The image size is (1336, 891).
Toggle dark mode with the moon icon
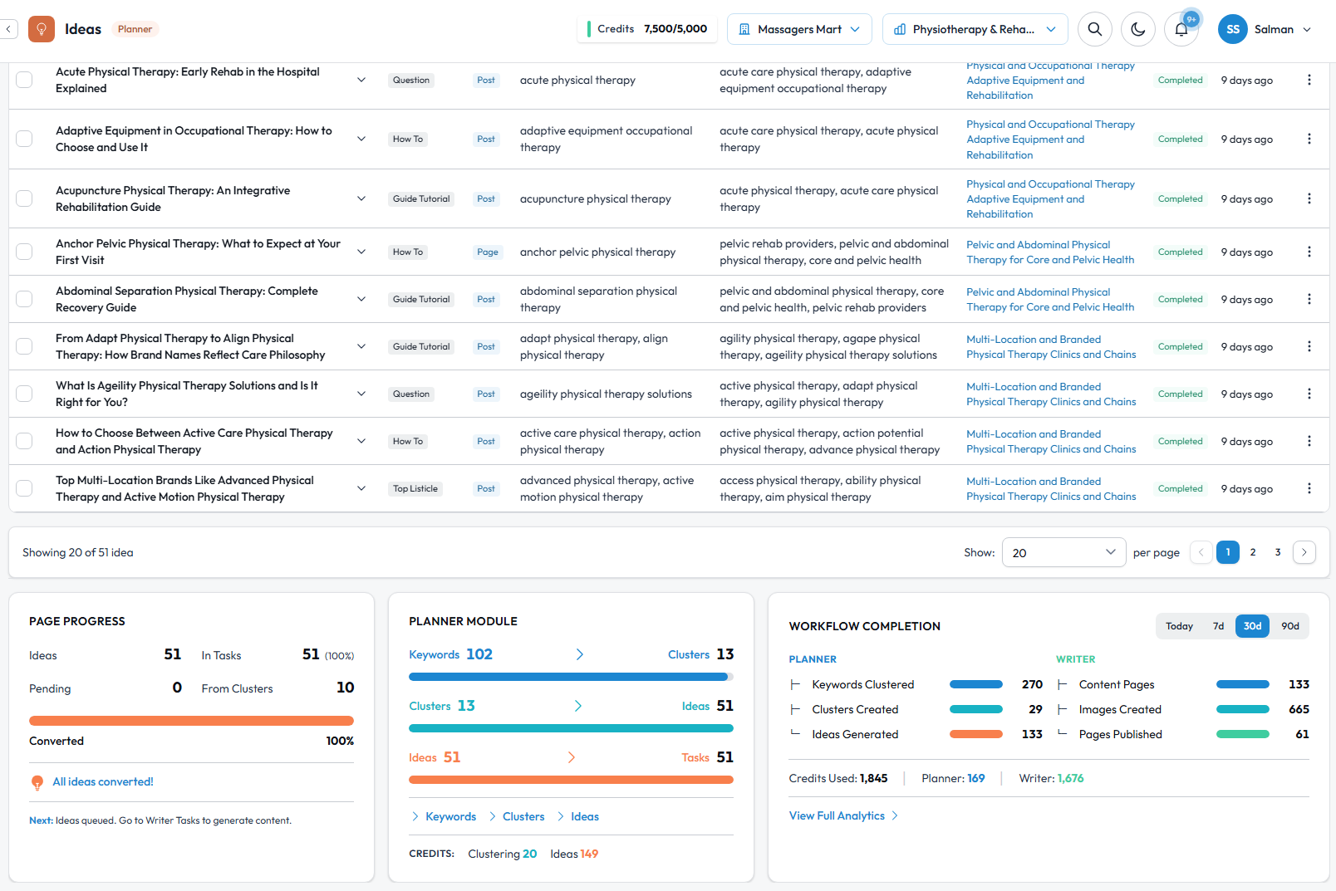click(1138, 29)
